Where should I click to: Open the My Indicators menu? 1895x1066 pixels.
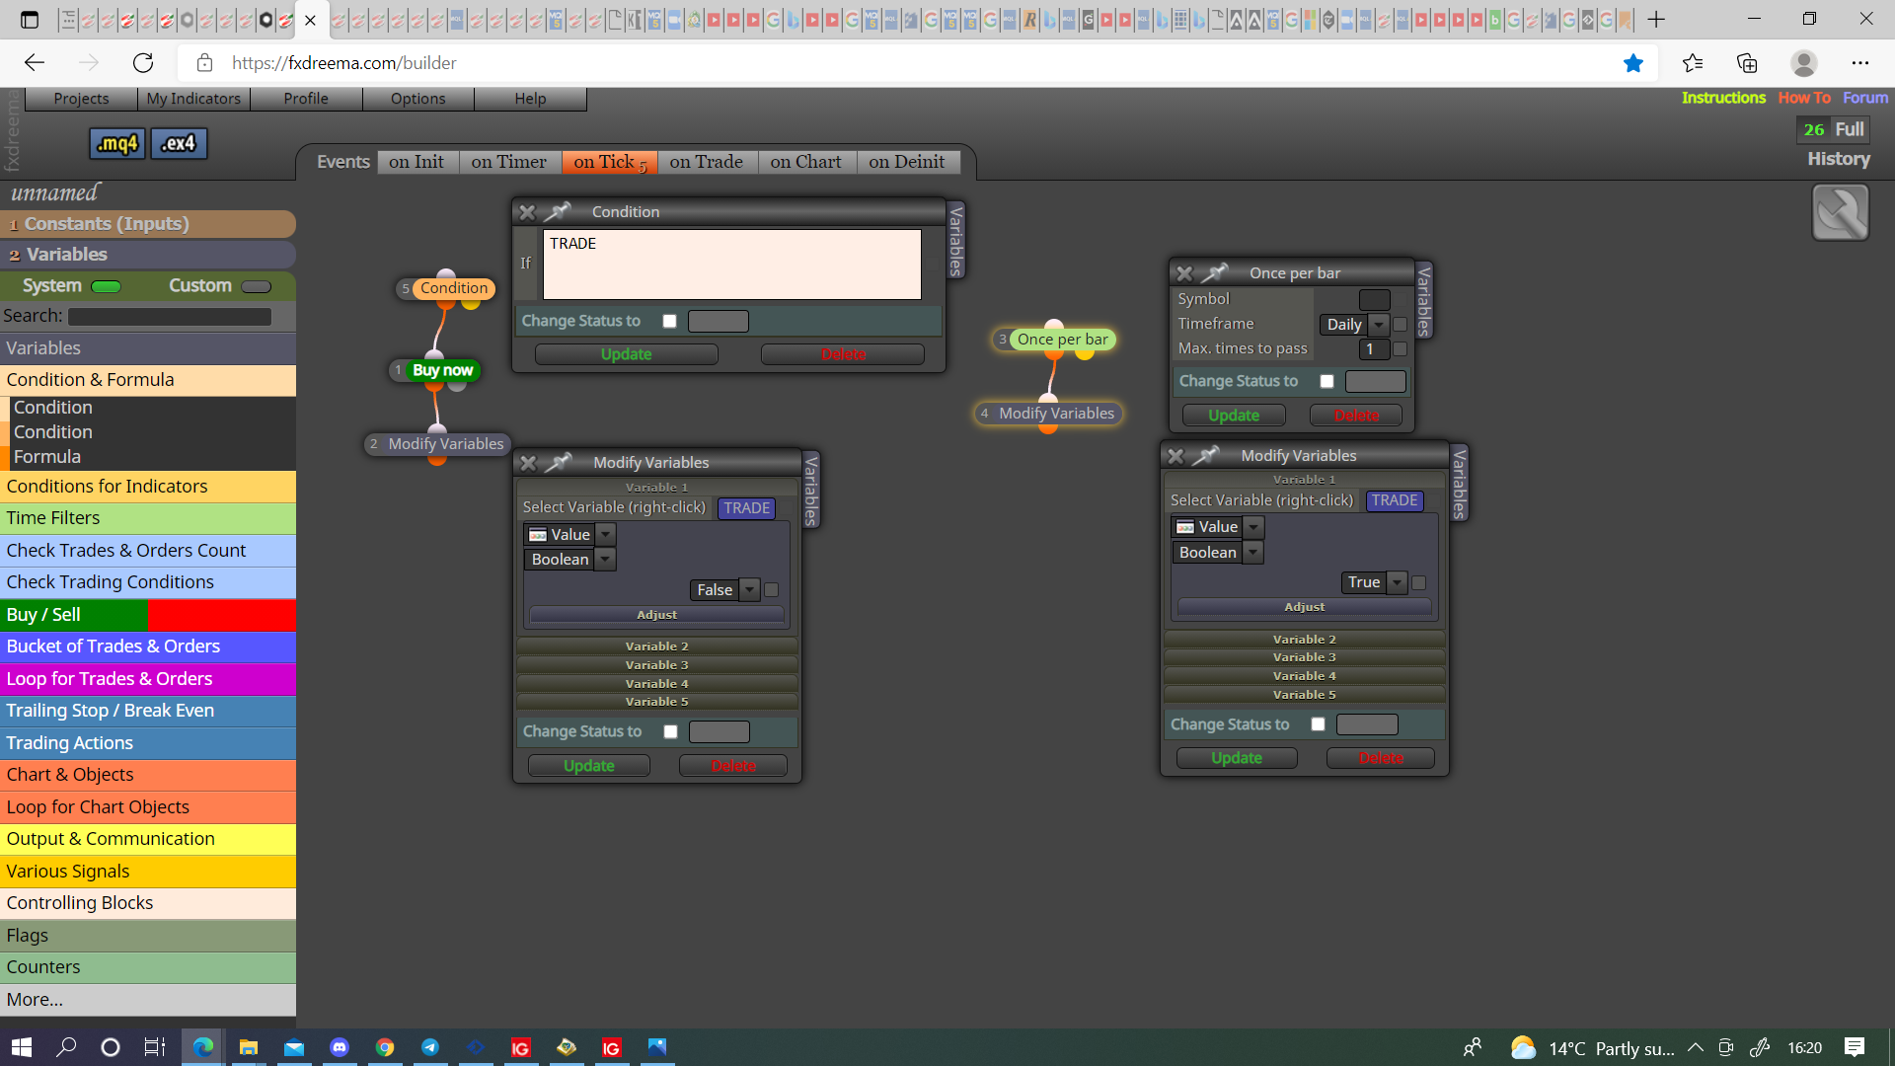tap(193, 99)
